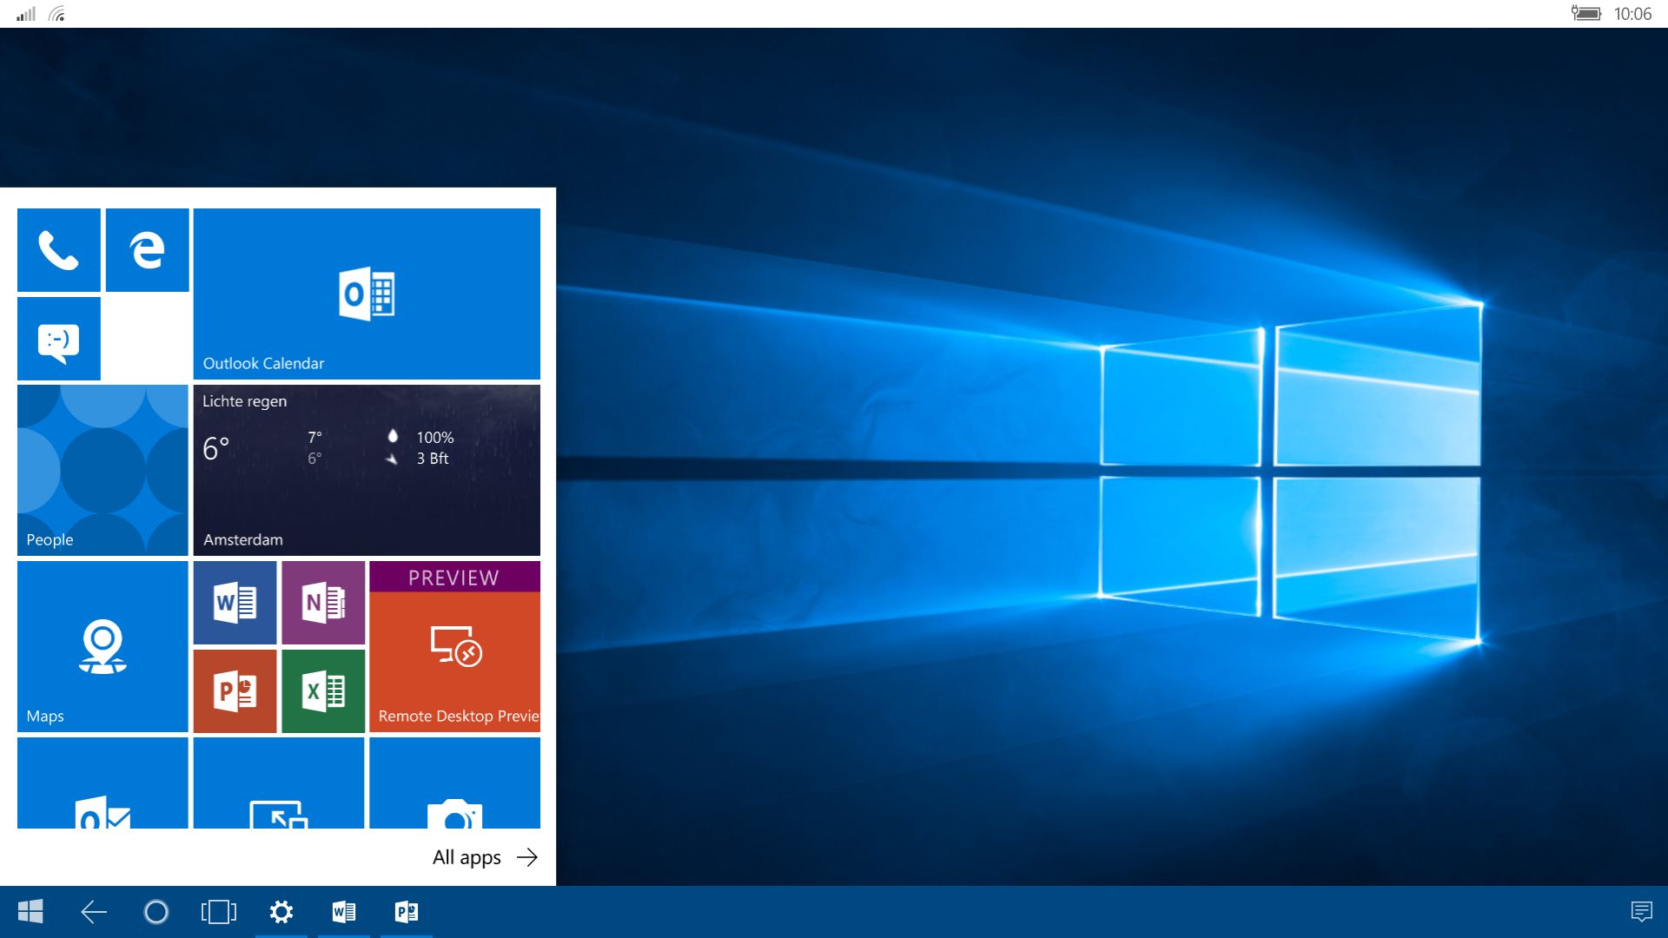Viewport: 1668px width, 938px height.
Task: Click the Windows Start button
Action: pos(31,912)
